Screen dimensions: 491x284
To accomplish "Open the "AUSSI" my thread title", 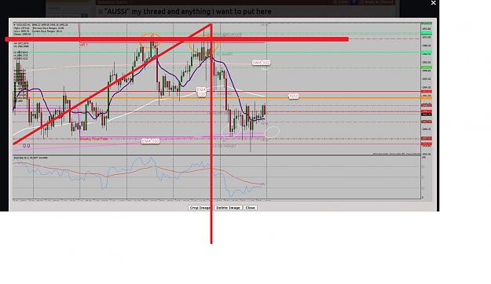I will pyautogui.click(x=188, y=12).
